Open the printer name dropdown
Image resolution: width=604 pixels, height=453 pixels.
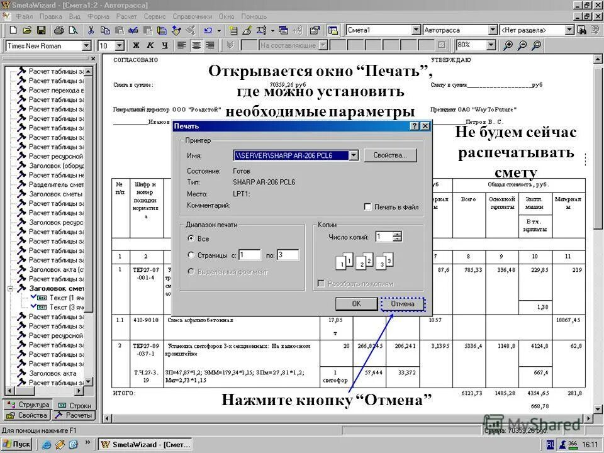point(354,155)
